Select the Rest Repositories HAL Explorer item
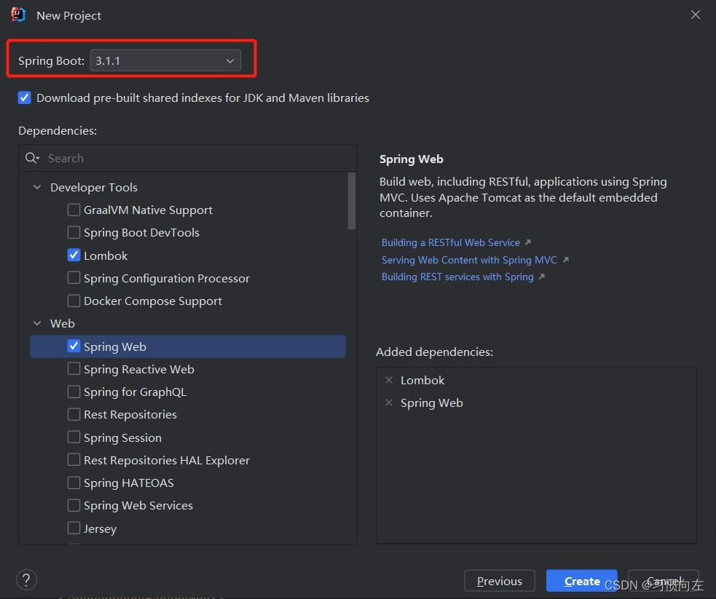 166,460
